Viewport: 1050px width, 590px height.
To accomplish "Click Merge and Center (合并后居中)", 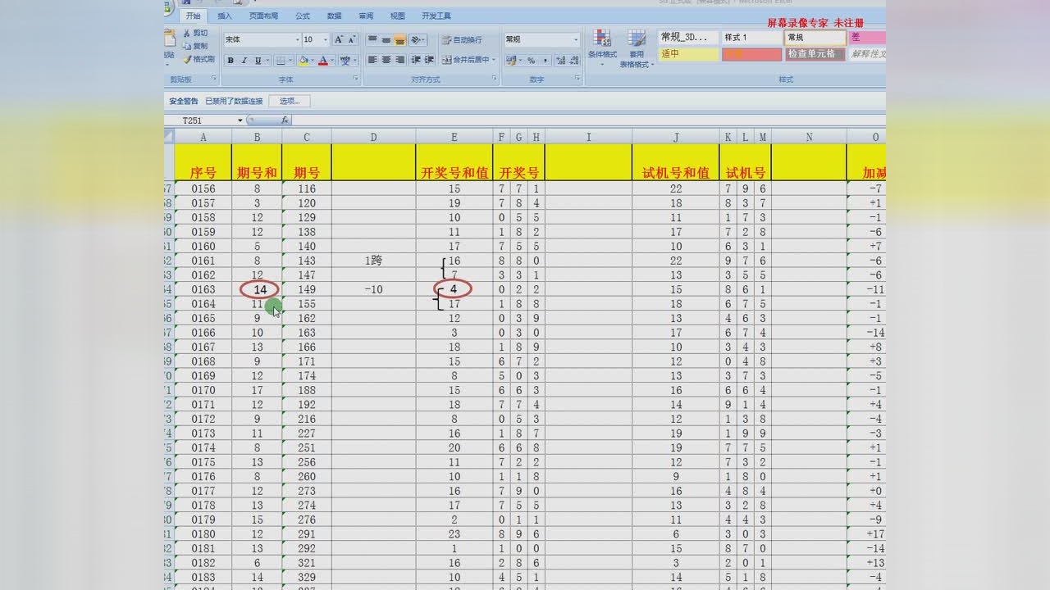I will point(465,60).
